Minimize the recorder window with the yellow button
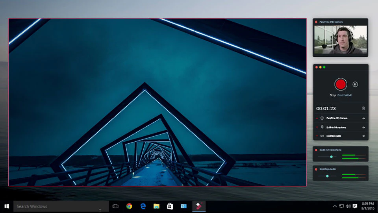The image size is (378, 213). click(x=321, y=67)
